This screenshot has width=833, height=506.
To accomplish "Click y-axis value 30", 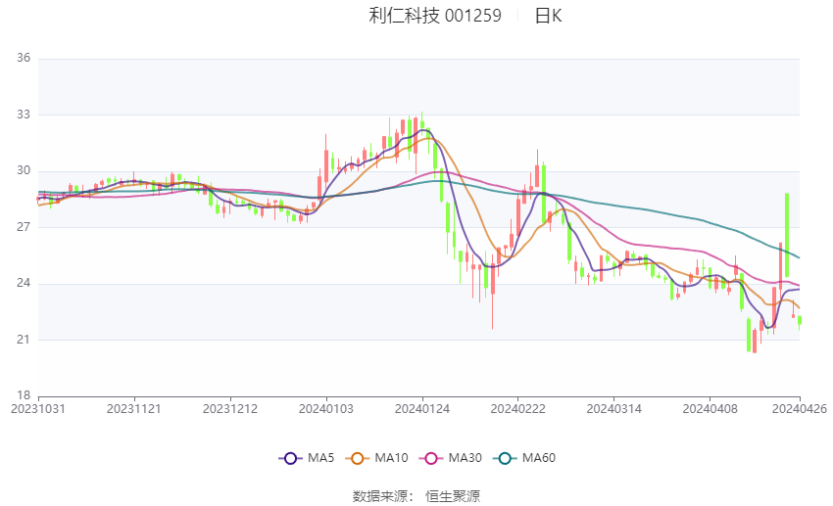I will click(24, 170).
